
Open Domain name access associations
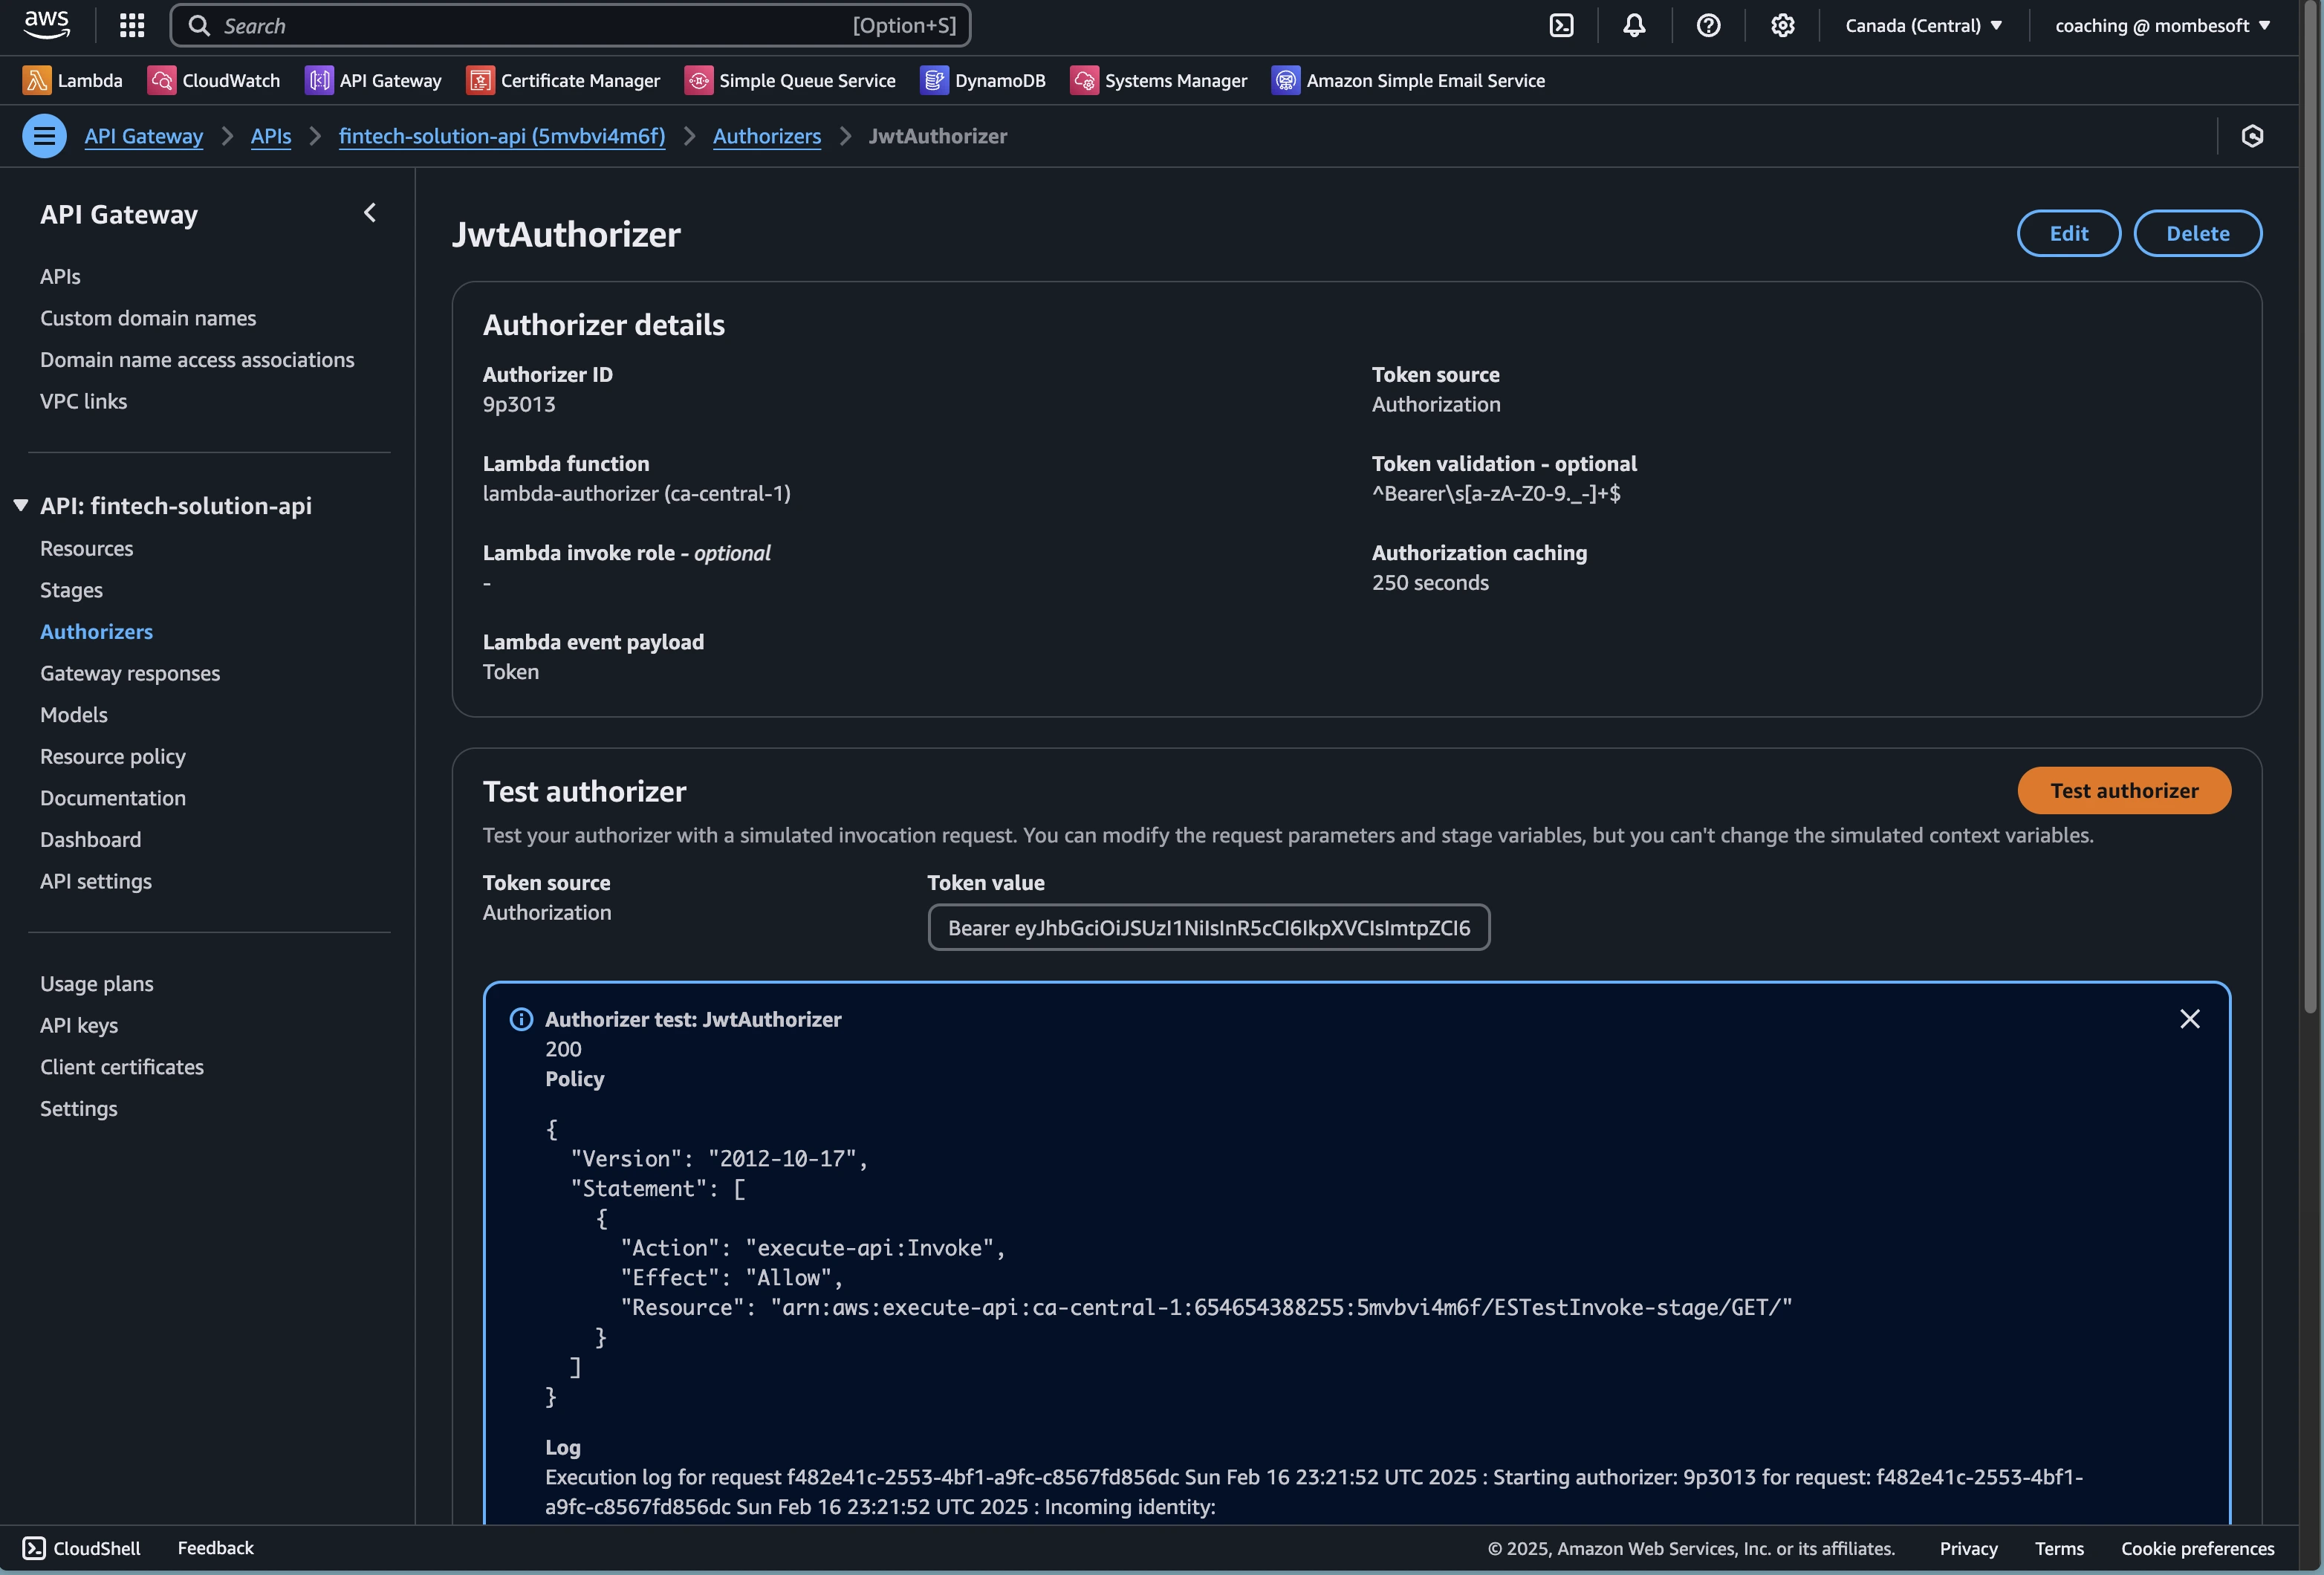(x=197, y=359)
